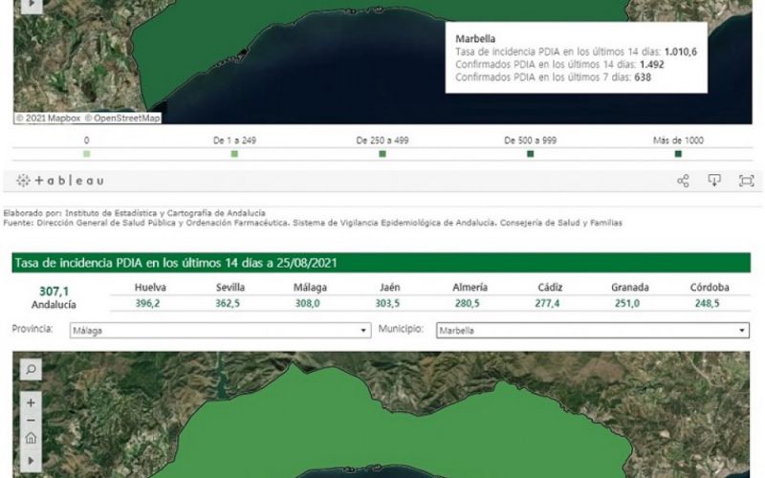Screen dimensions: 765x478
Task: Select legend swatch for 0
Action: point(87,154)
